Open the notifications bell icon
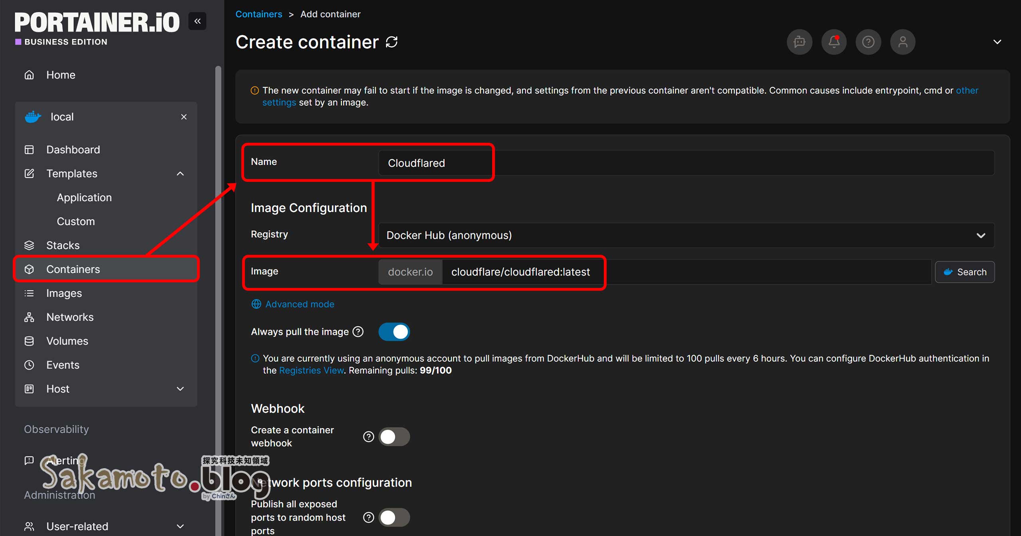Screen dimensions: 1021x536 [834, 42]
